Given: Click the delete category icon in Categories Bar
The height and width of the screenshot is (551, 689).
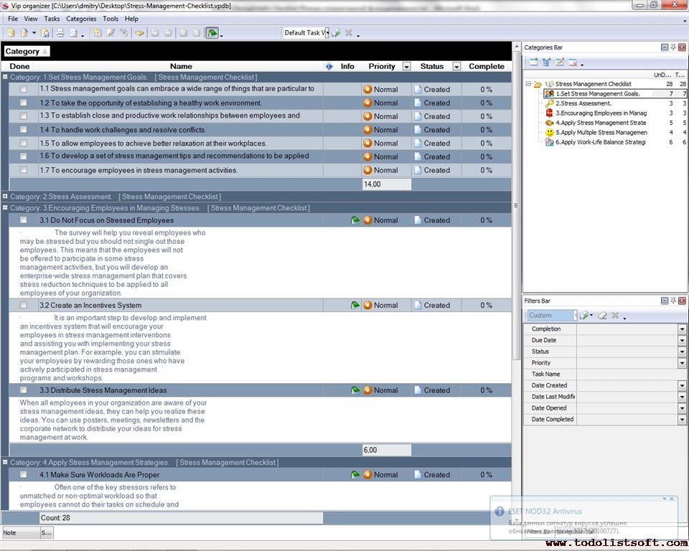Looking at the screenshot, I should [573, 62].
